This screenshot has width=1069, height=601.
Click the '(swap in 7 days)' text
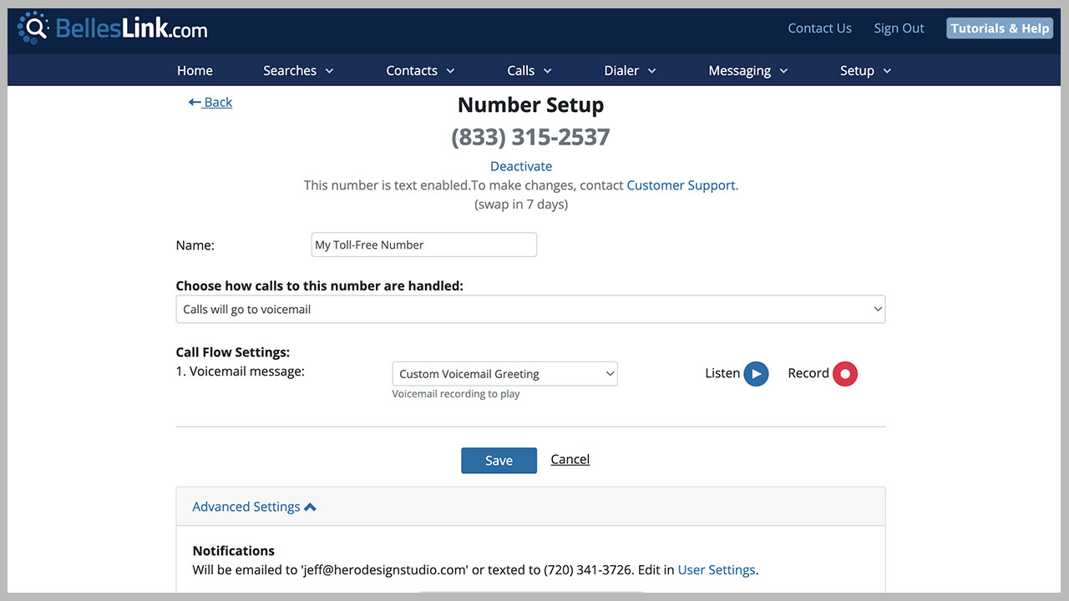[521, 205]
